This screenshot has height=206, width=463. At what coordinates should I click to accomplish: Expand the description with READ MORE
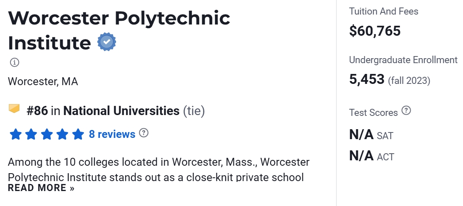[x=41, y=188]
